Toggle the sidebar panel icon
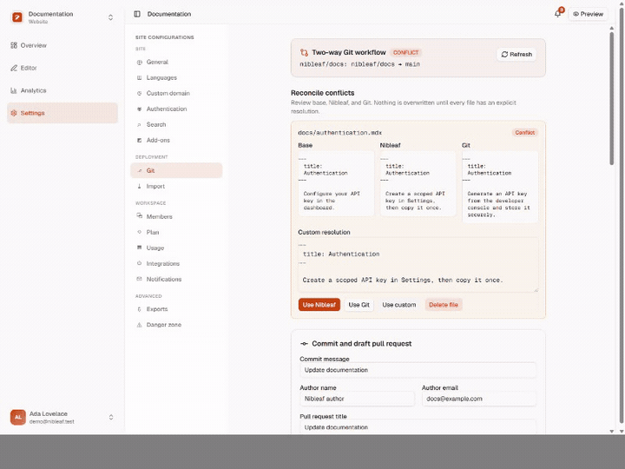The height and width of the screenshot is (469, 625). [x=137, y=14]
